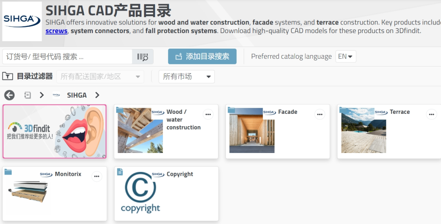The image size is (441, 224).
Task: Open Wood / water construction thumbnail
Action: pos(140,131)
